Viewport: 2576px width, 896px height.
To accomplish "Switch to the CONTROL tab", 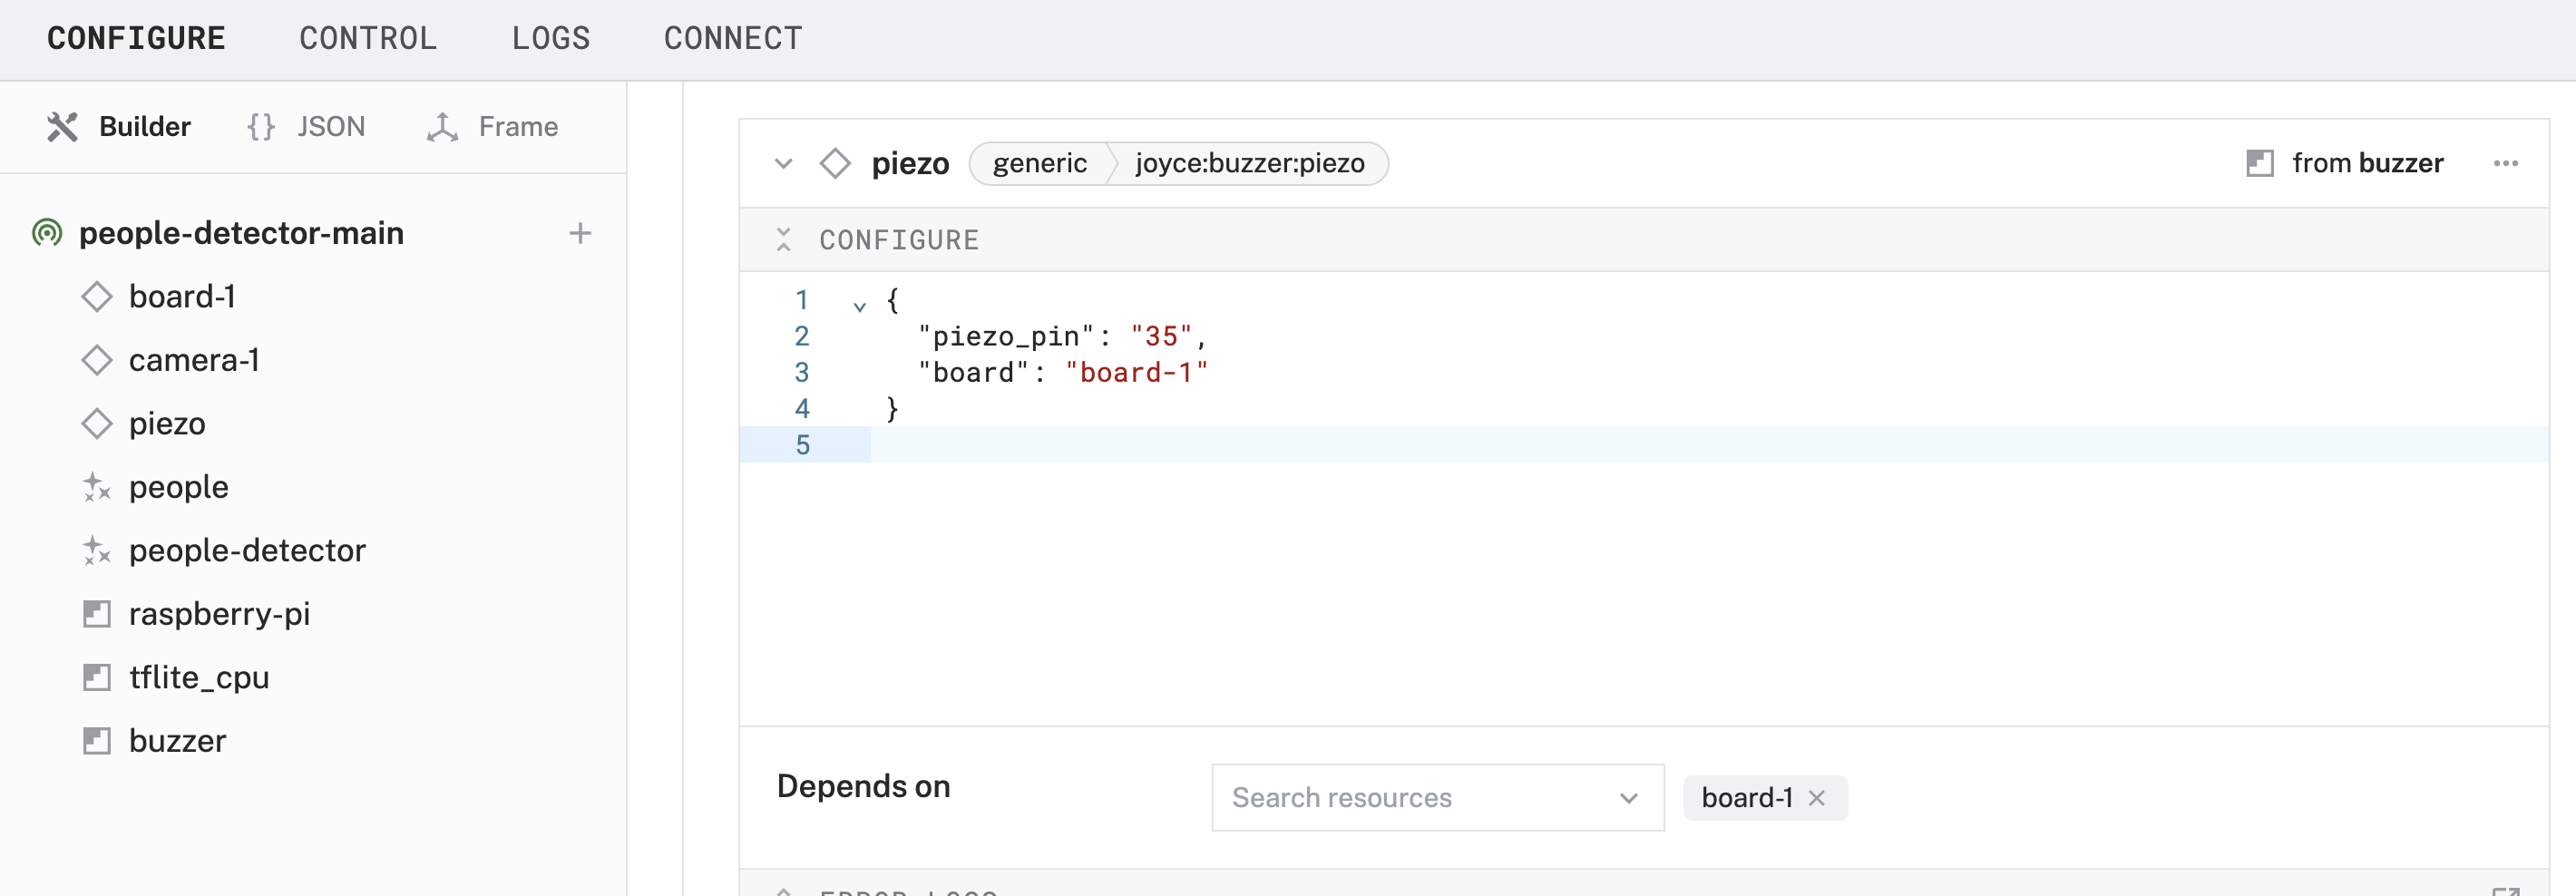I will click(368, 38).
